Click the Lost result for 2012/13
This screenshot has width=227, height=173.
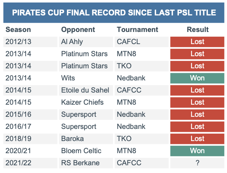tap(197, 42)
